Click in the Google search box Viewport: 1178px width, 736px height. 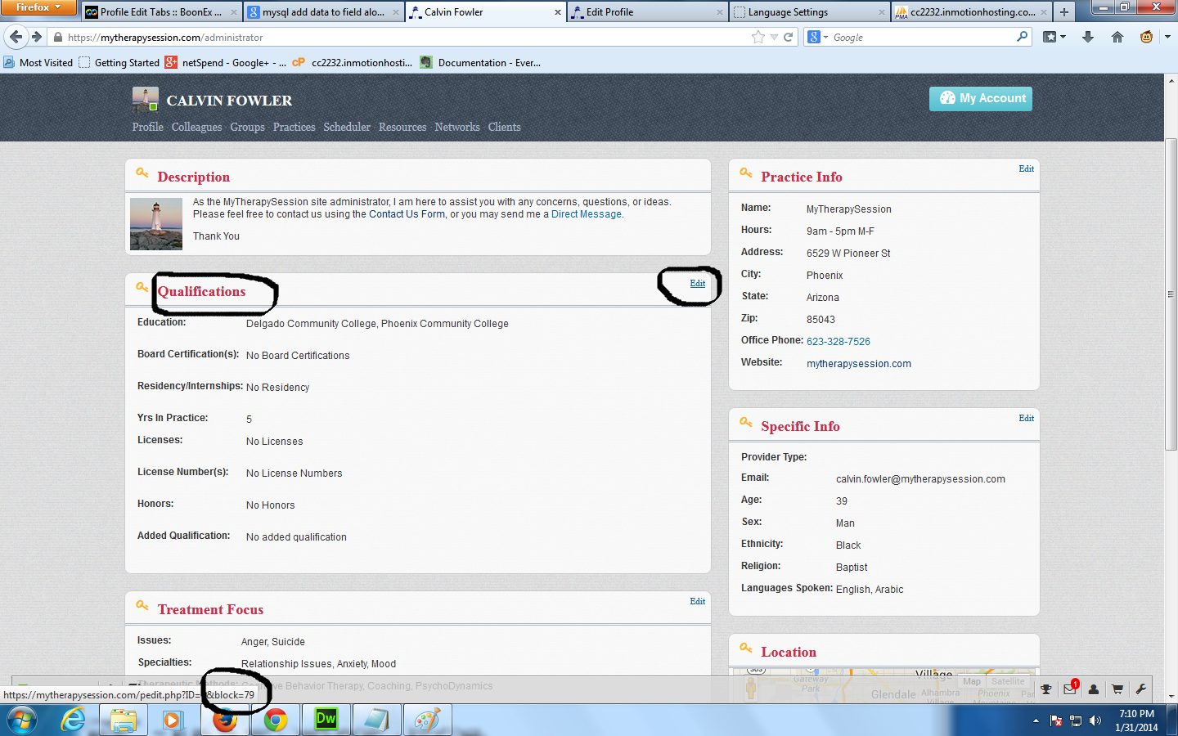[920, 38]
